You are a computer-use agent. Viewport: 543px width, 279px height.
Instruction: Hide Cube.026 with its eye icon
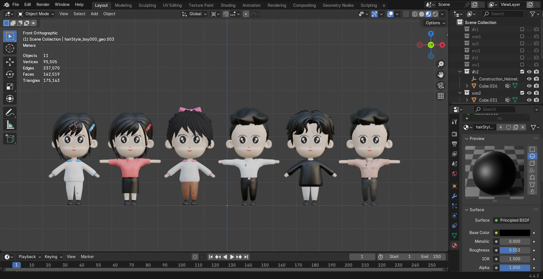point(529,86)
